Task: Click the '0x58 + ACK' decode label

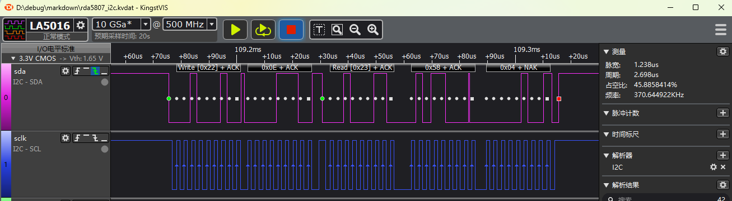Action: click(x=443, y=67)
